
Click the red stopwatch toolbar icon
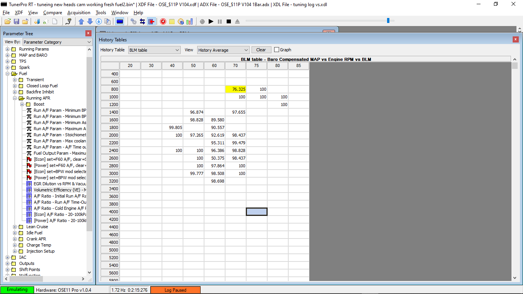[163, 21]
